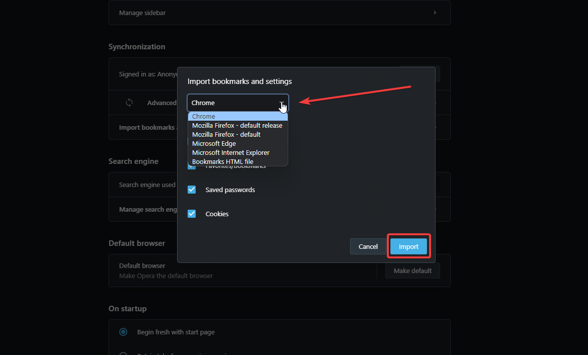This screenshot has height=355, width=588.
Task: Open the Chrome browser source dropdown
Action: [x=238, y=103]
